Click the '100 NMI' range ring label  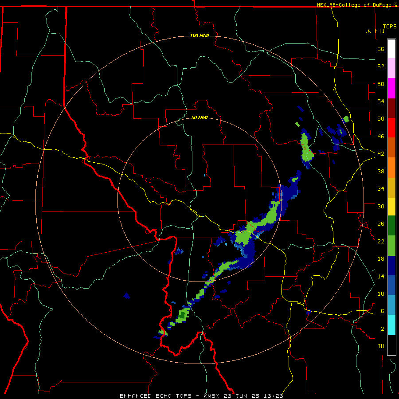pyautogui.click(x=199, y=35)
